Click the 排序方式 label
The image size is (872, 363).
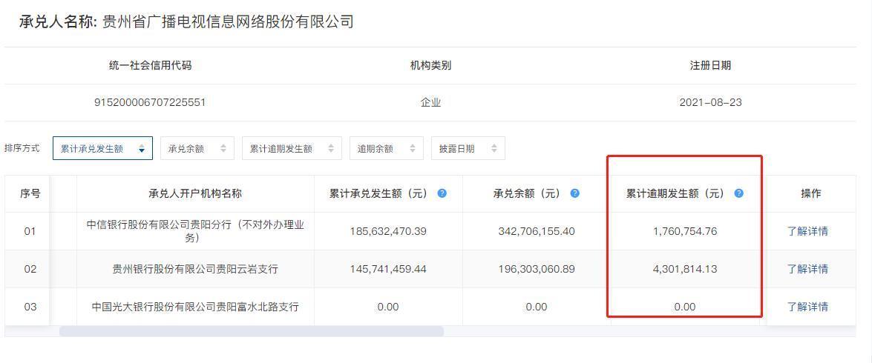pos(22,148)
